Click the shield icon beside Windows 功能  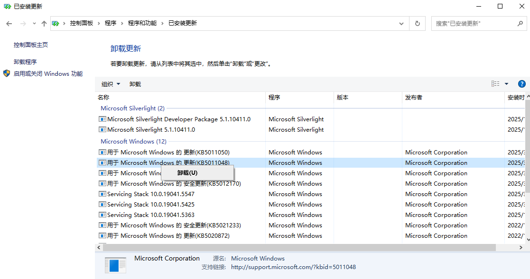click(7, 73)
